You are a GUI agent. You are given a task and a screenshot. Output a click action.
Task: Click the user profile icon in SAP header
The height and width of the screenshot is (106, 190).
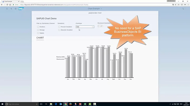click(x=7, y=9)
